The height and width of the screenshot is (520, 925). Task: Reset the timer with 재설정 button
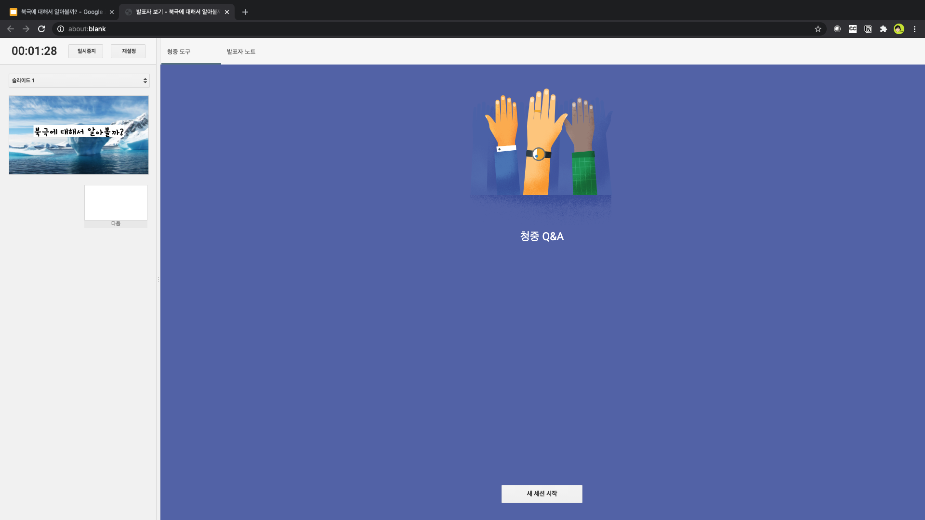[128, 51]
